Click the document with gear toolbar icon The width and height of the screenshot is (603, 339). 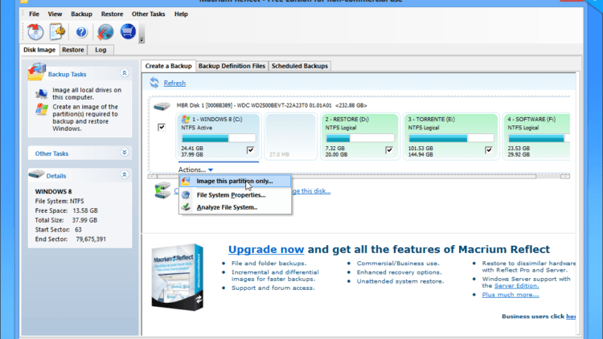coord(57,32)
